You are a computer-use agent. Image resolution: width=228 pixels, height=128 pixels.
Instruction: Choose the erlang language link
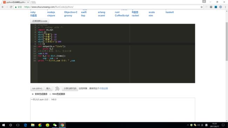coord(101,12)
